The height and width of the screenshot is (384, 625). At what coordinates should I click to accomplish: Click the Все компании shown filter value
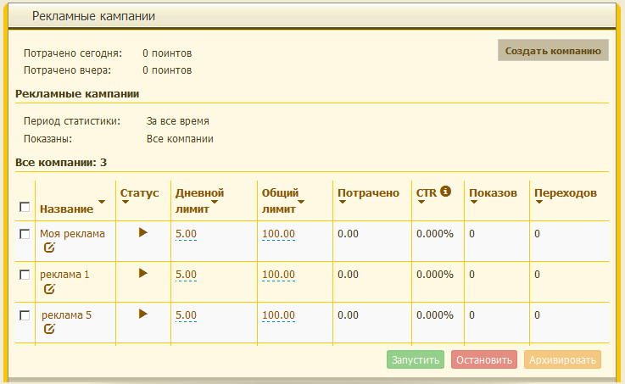tap(180, 139)
